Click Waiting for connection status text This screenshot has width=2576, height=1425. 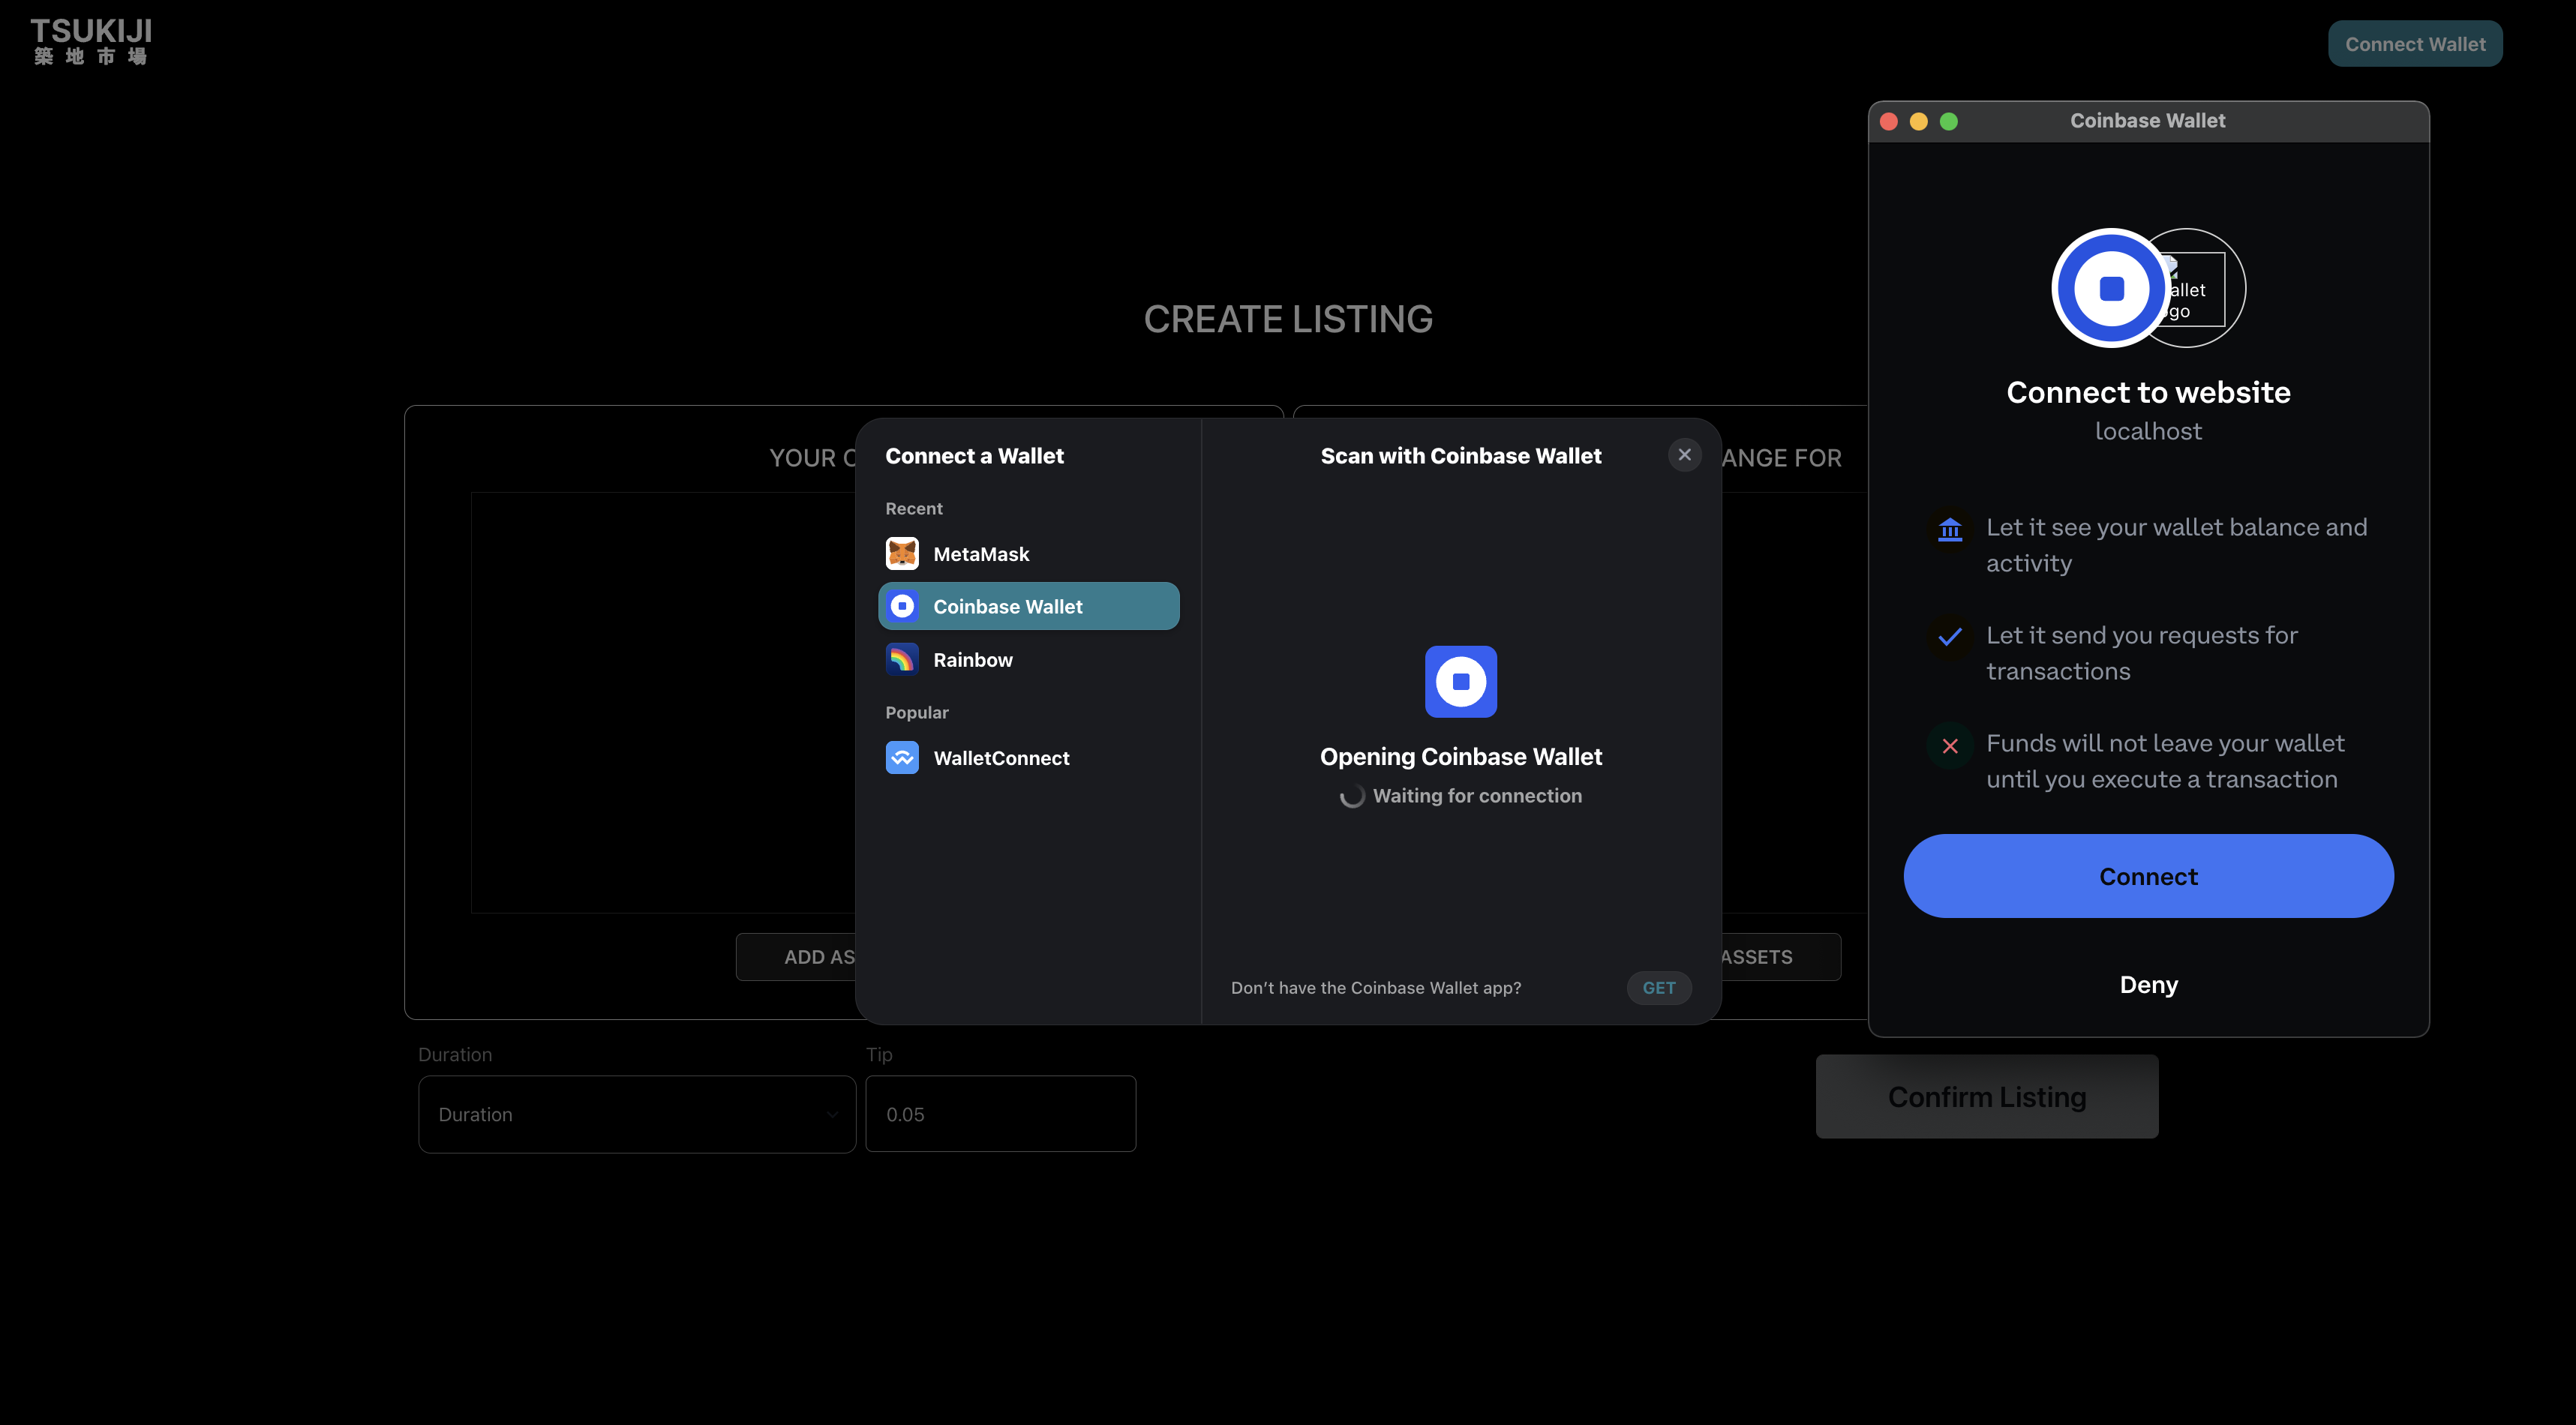(x=1477, y=796)
